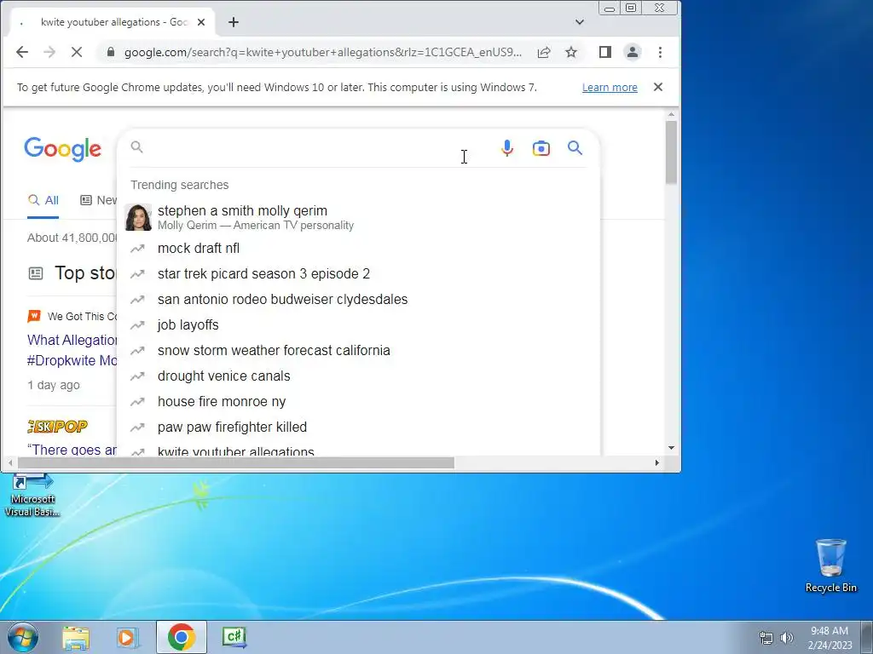Click the Chrome taskbar button
The image size is (873, 654).
(182, 637)
